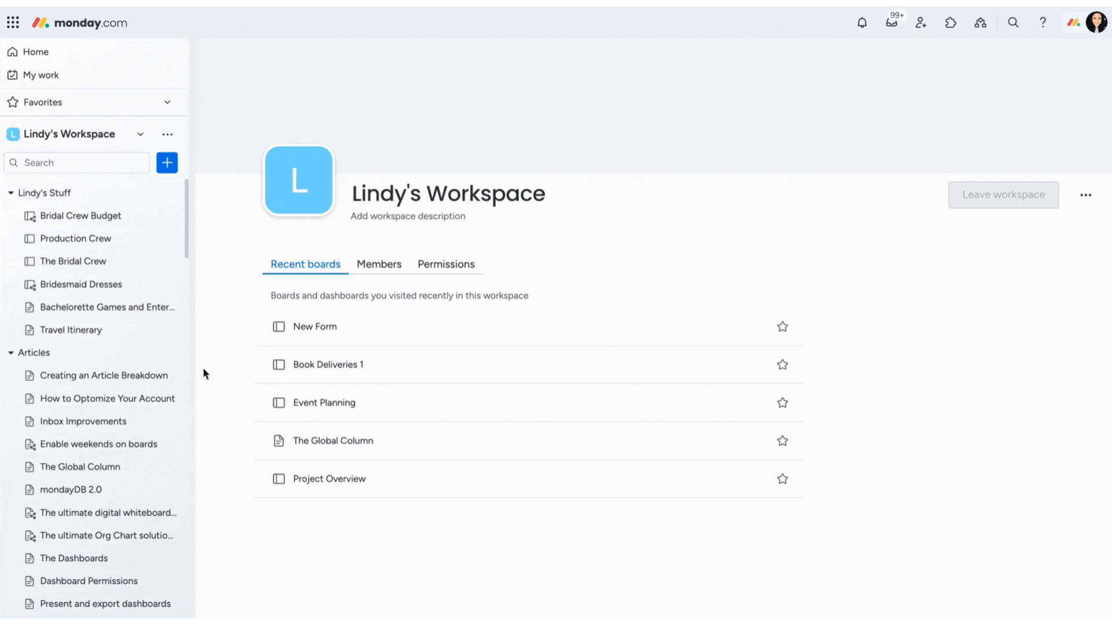Collapse the Lindy's Stuff folder
The image size is (1112, 625).
coord(10,193)
